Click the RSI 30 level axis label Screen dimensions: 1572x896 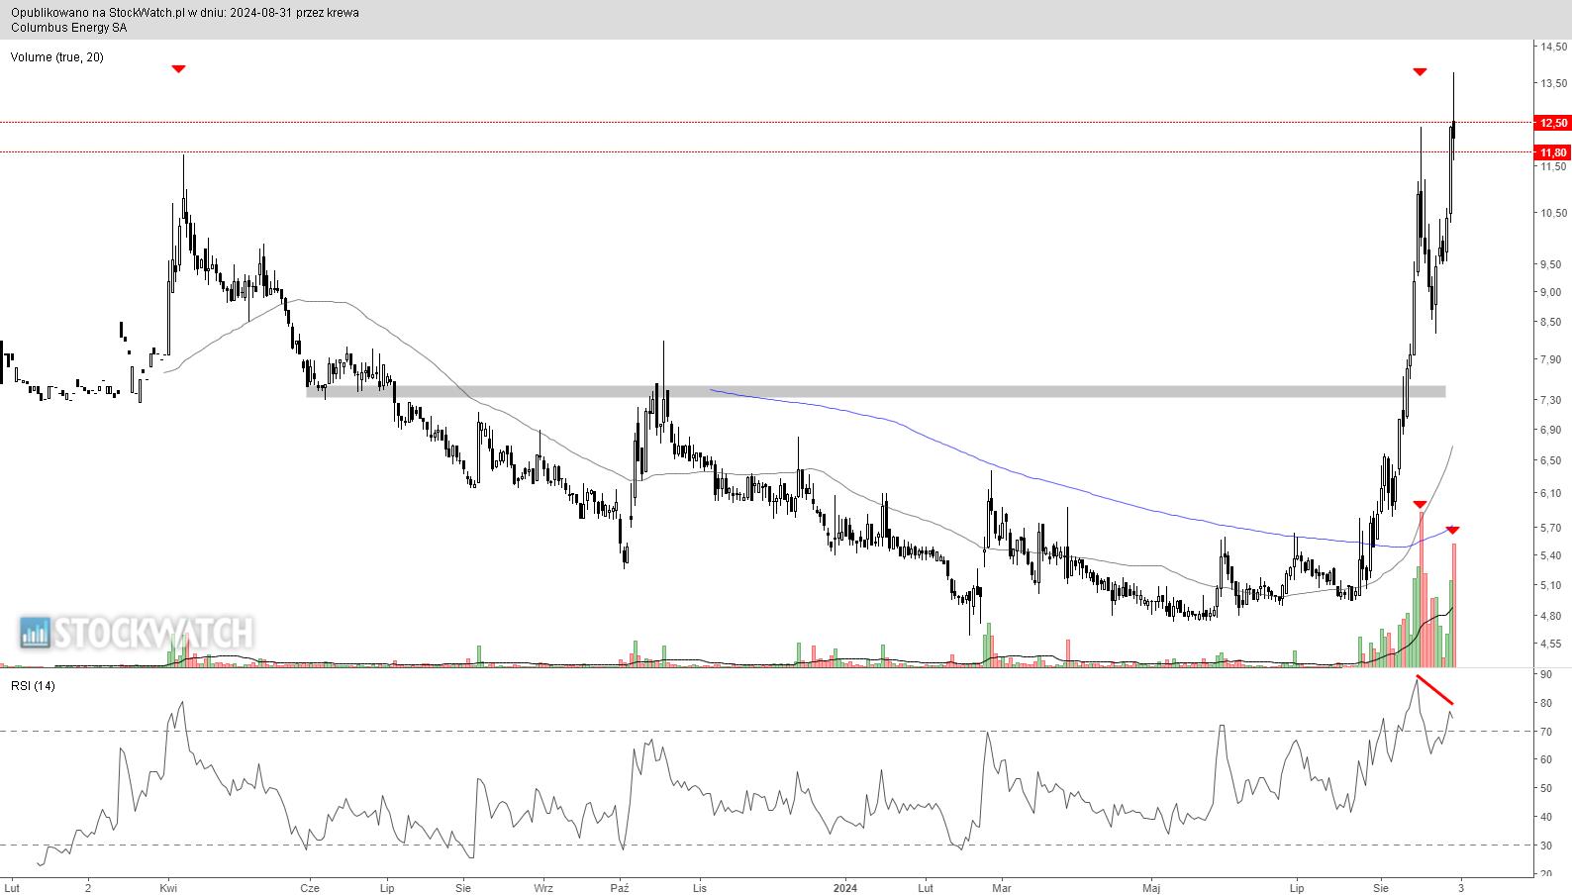pyautogui.click(x=1547, y=846)
